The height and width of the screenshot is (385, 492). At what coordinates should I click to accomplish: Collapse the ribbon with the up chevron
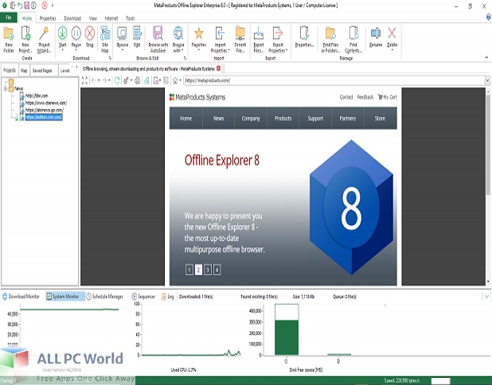tap(486, 58)
